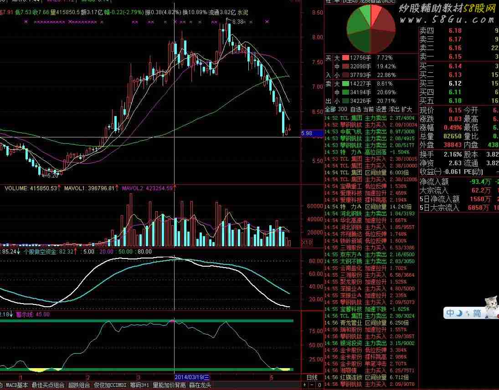Select the 全部 filter in alert list

pyautogui.click(x=330, y=109)
